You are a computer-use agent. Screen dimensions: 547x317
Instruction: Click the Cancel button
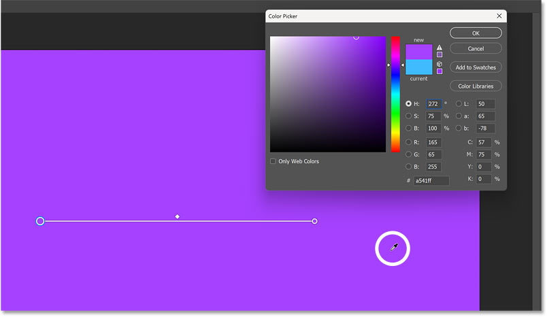pos(476,48)
